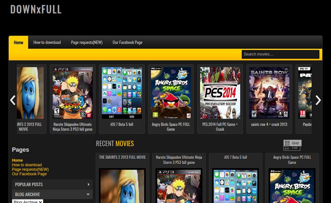This screenshot has width=331, height=203.
Task: Switch to List view
Action: pos(292,148)
